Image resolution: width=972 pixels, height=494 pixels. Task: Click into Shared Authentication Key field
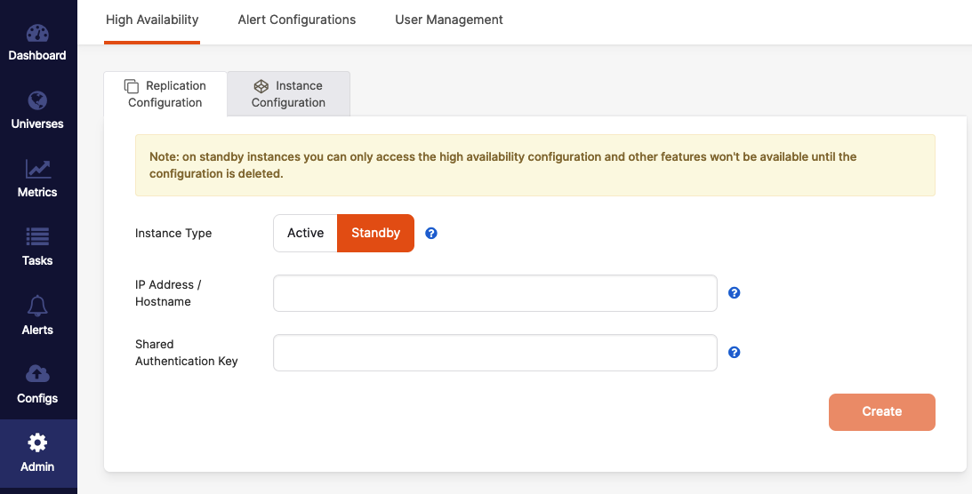point(494,353)
